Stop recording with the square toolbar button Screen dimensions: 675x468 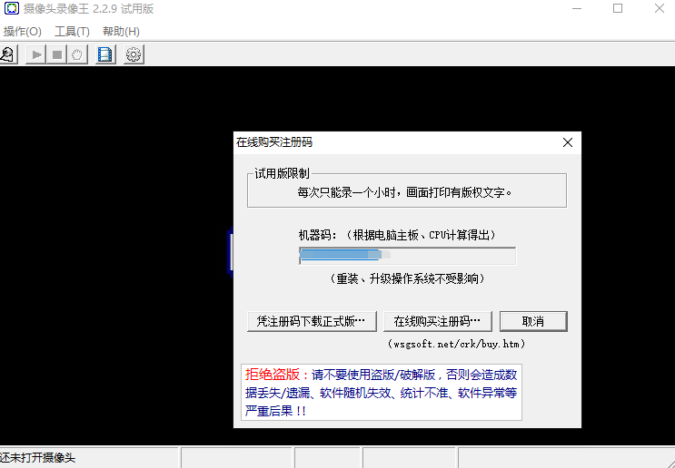(x=57, y=54)
